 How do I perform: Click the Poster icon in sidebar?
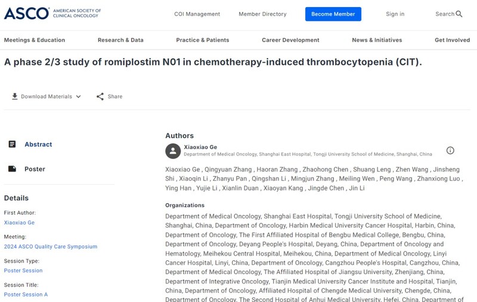coord(12,169)
